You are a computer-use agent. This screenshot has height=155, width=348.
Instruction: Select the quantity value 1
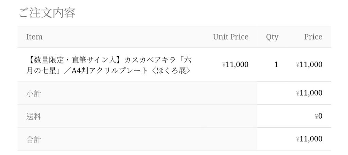click(276, 65)
